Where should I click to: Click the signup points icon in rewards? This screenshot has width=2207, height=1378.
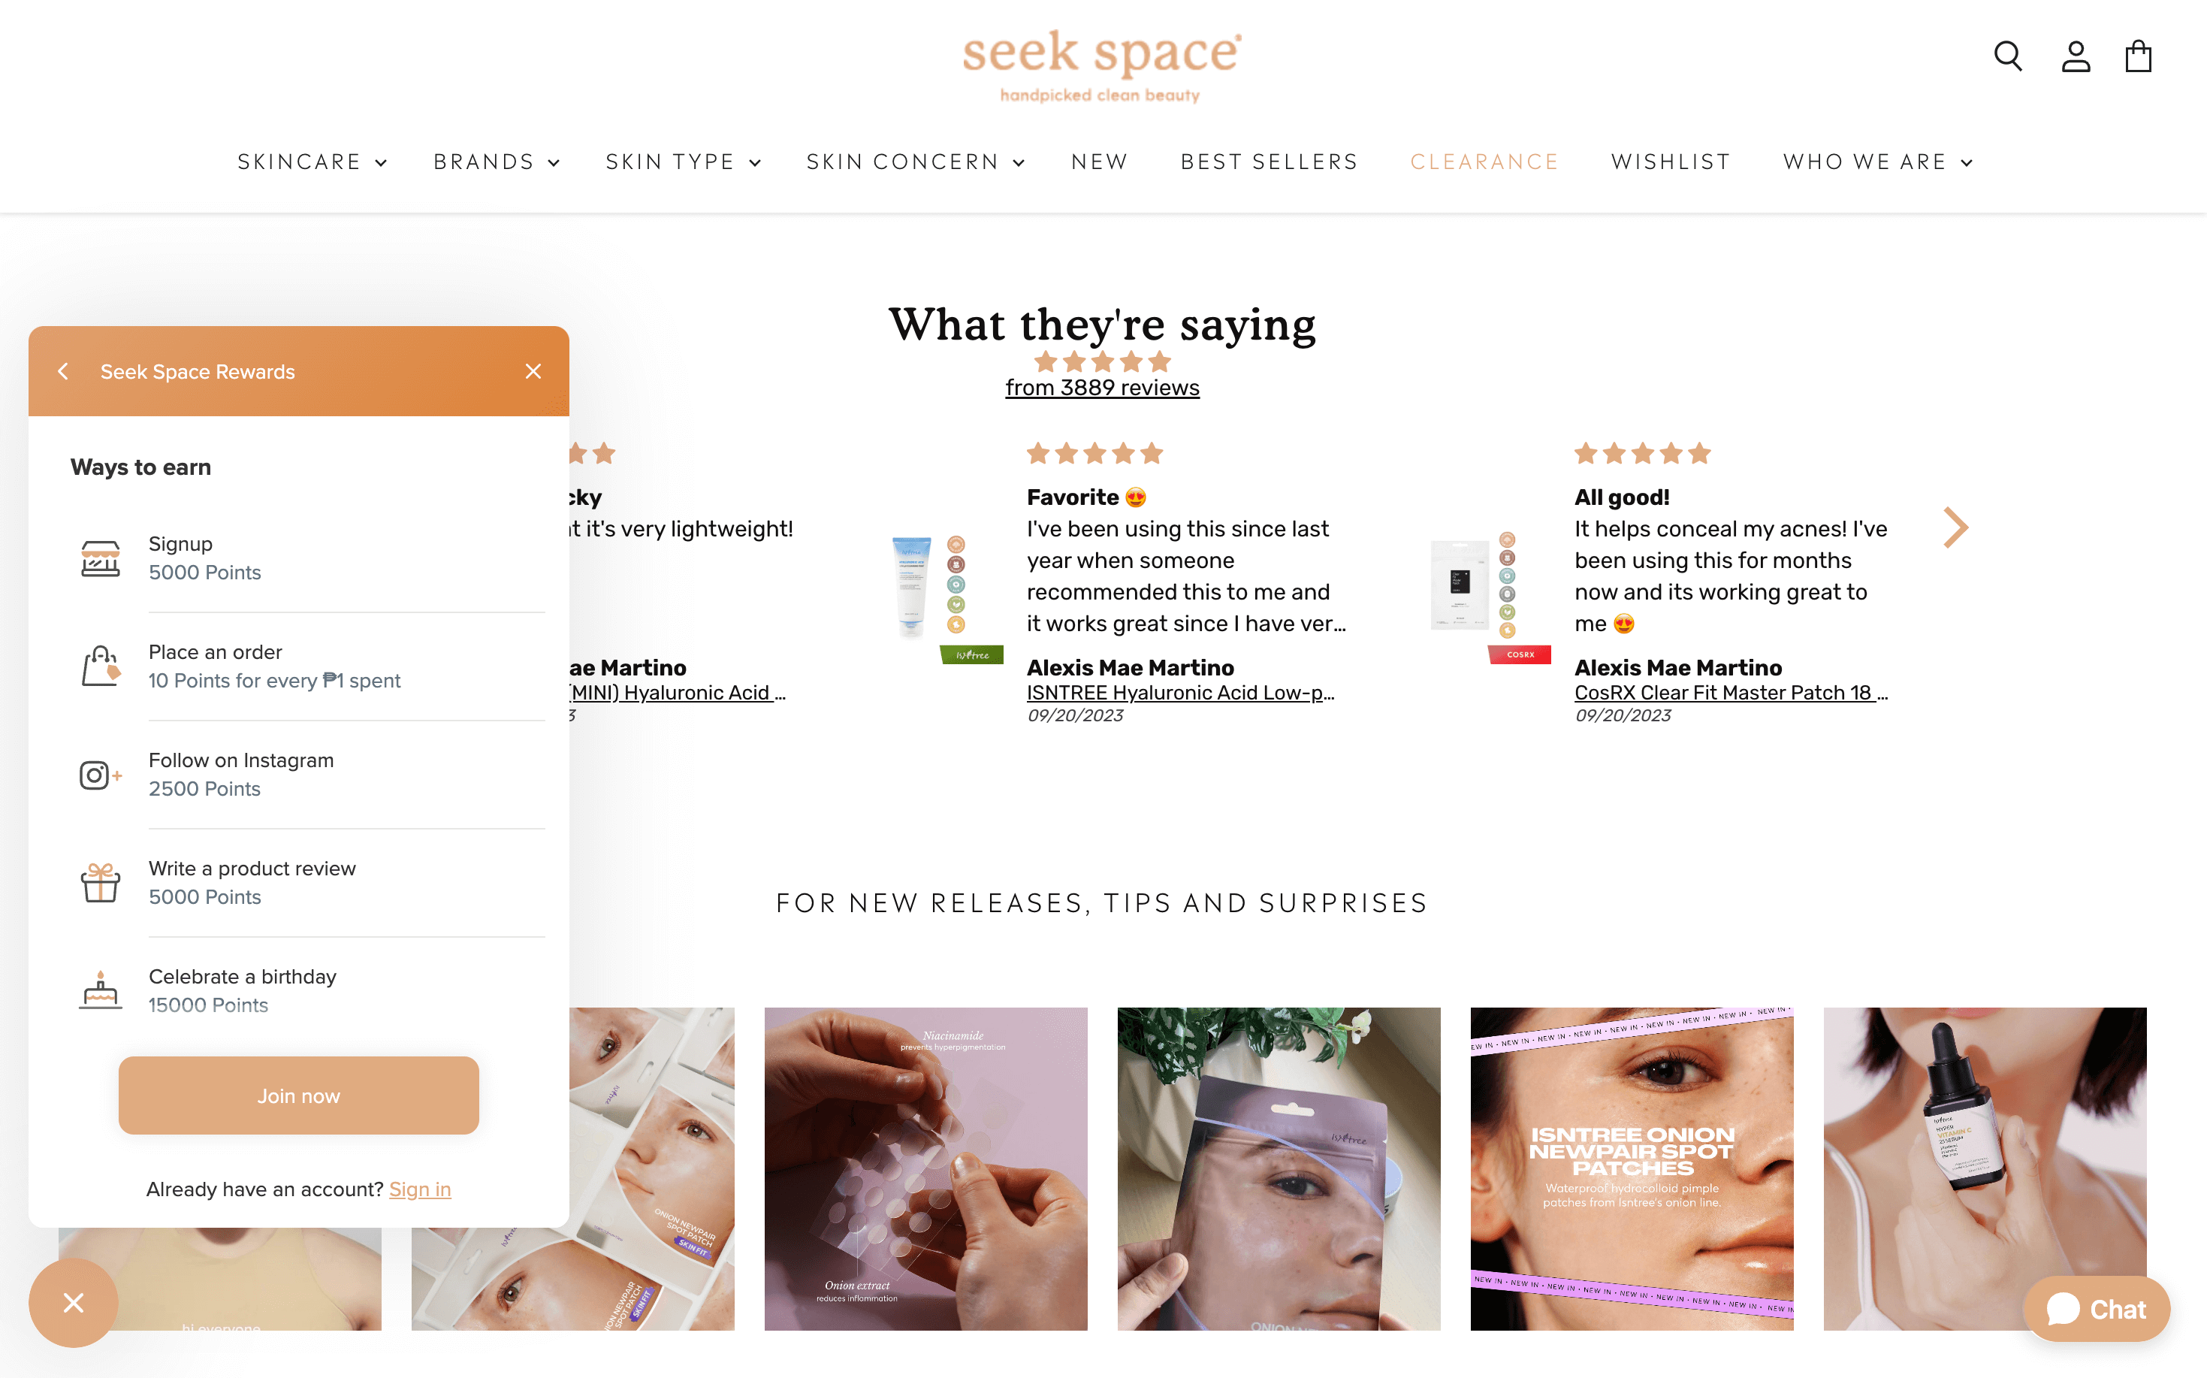point(98,558)
